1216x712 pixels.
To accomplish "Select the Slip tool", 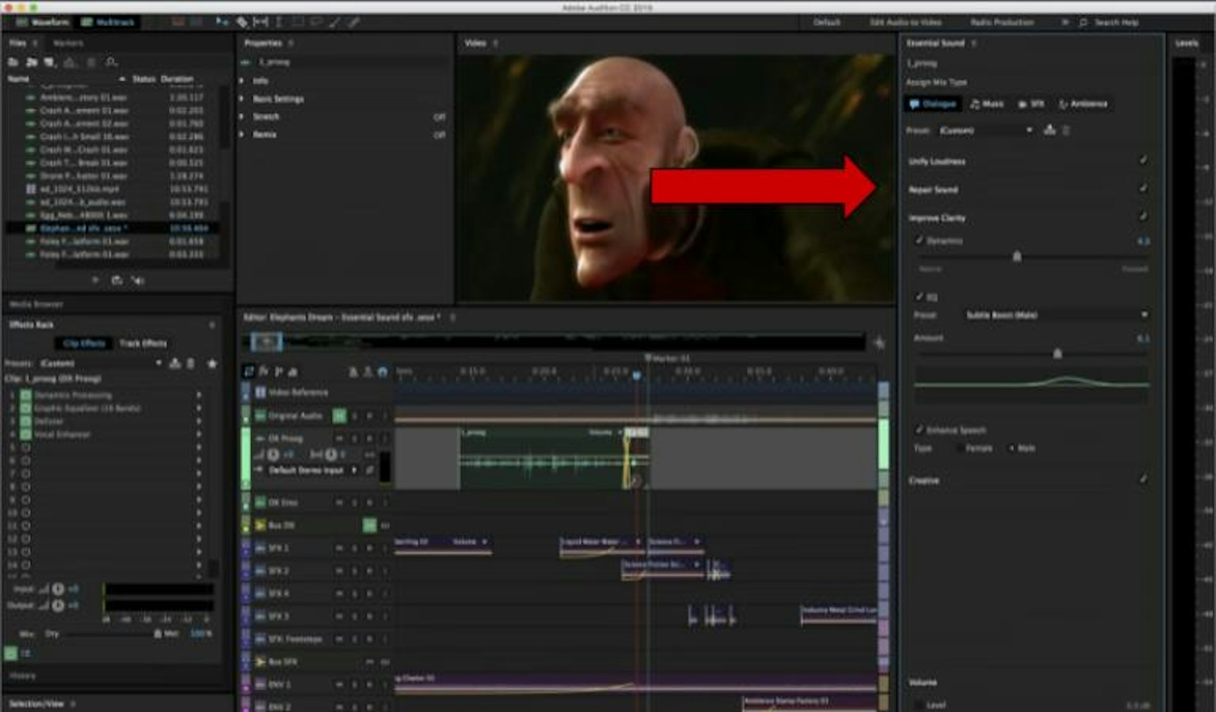I will click(x=260, y=22).
